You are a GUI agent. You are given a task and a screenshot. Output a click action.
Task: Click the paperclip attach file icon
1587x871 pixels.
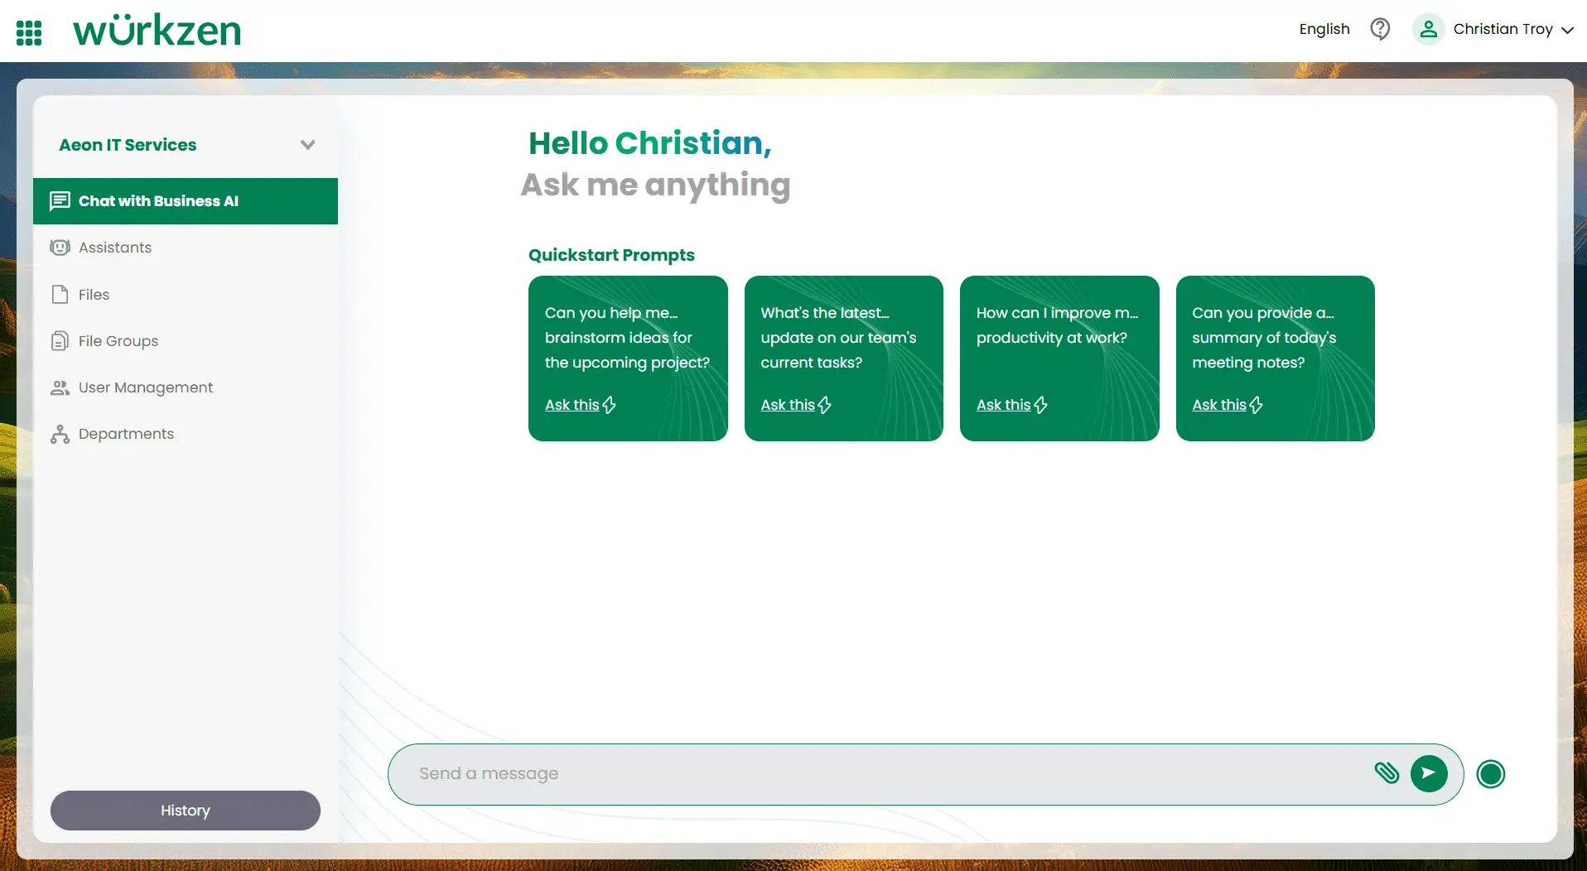(x=1387, y=773)
